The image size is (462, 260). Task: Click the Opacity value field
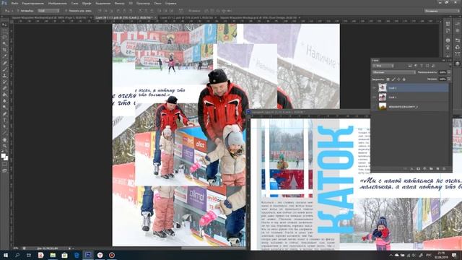pos(443,72)
